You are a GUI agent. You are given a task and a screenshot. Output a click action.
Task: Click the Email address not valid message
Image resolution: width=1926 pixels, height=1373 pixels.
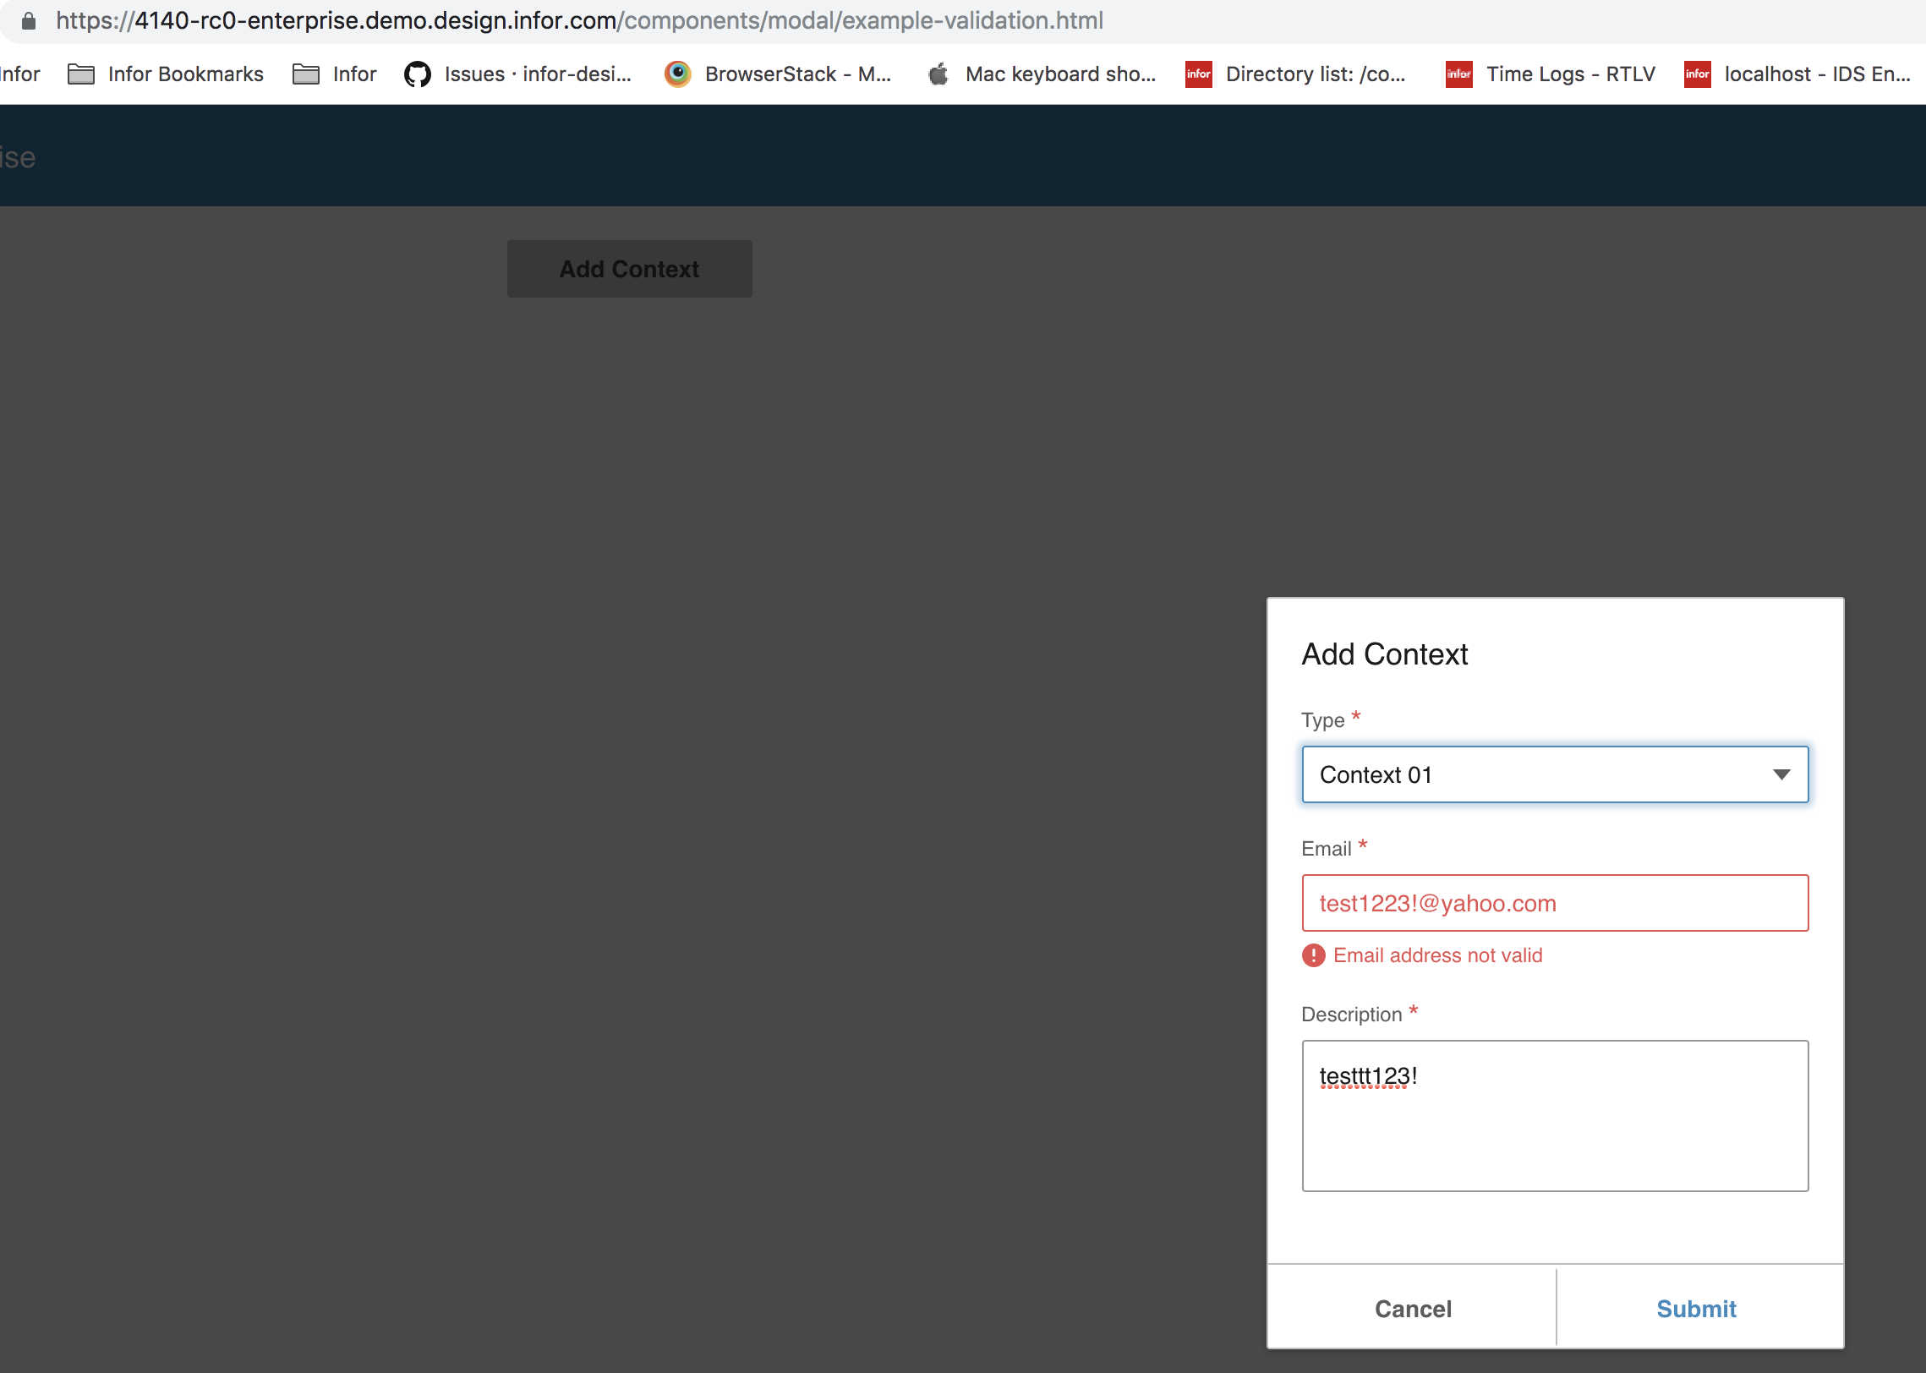click(x=1437, y=955)
